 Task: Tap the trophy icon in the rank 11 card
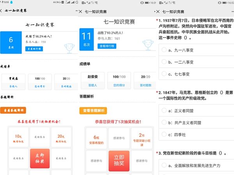click(x=146, y=44)
